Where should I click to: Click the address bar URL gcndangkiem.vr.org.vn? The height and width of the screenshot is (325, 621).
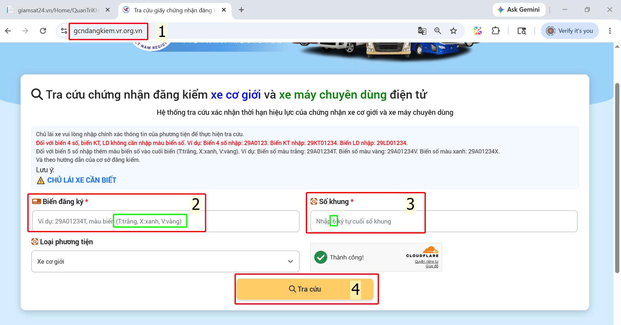pyautogui.click(x=108, y=31)
